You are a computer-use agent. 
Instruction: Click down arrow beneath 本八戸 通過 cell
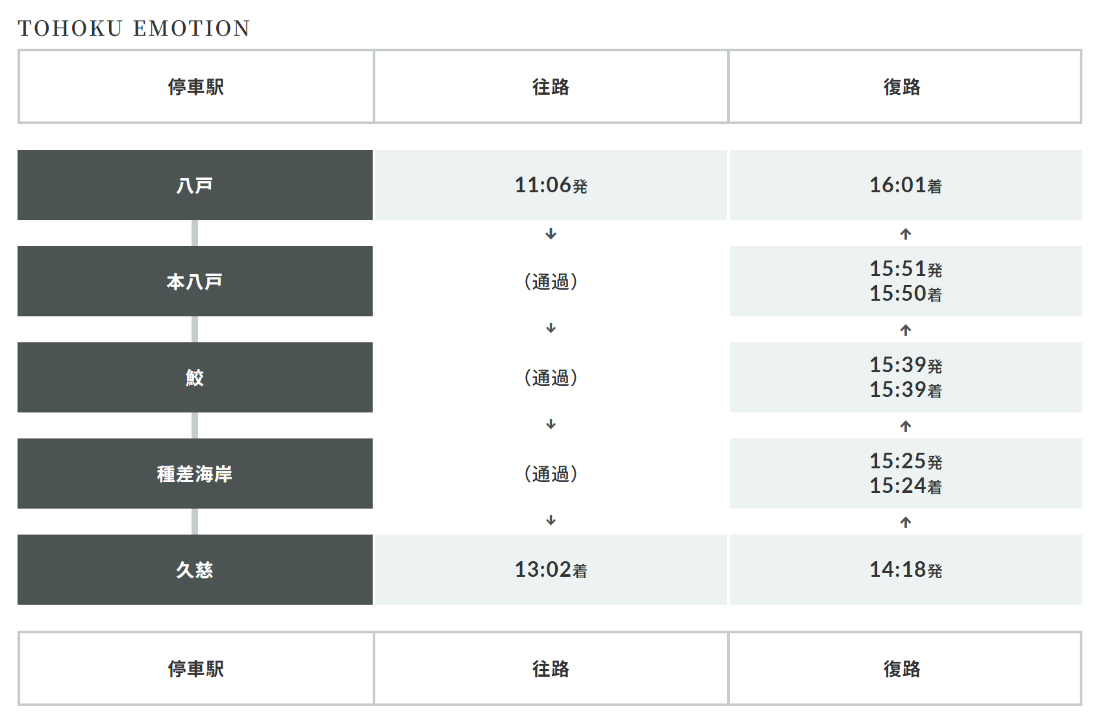click(551, 329)
